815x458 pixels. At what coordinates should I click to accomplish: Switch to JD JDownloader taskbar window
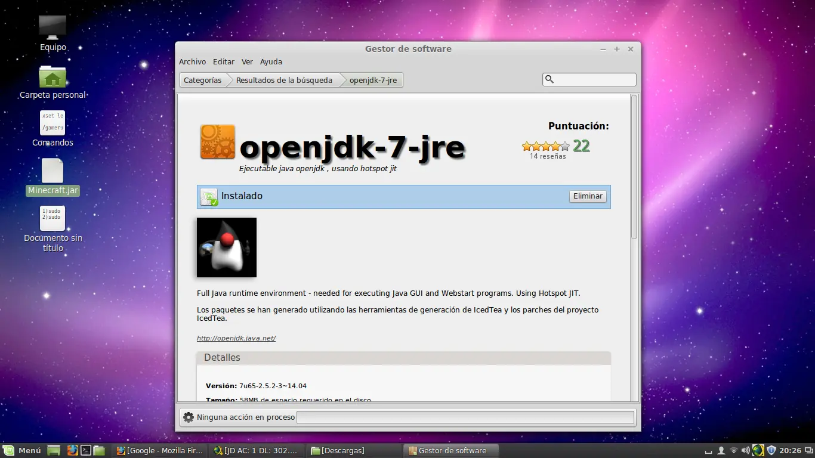tap(257, 450)
